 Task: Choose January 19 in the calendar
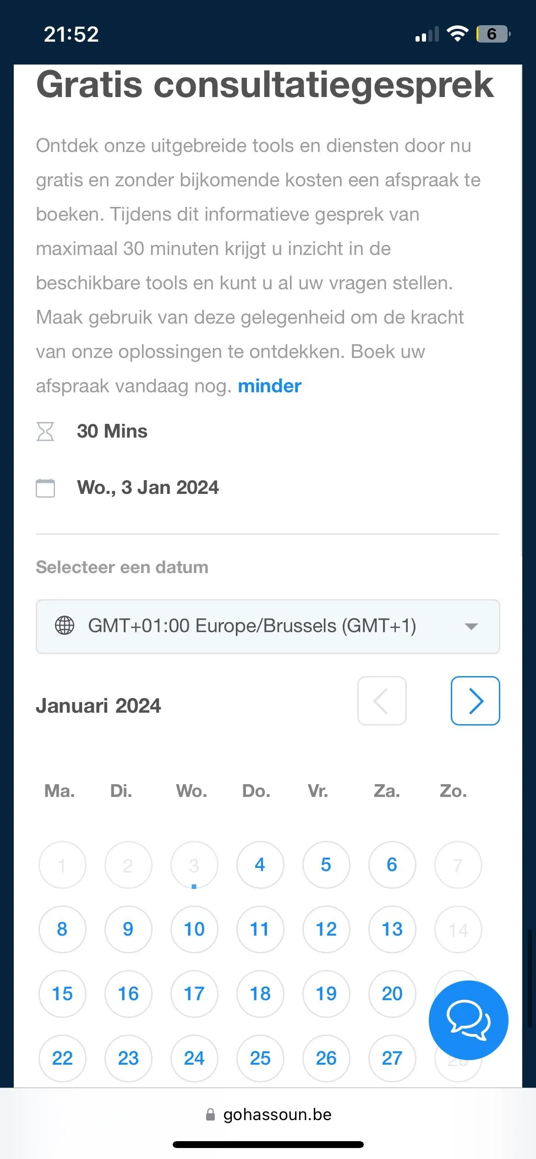click(x=326, y=994)
